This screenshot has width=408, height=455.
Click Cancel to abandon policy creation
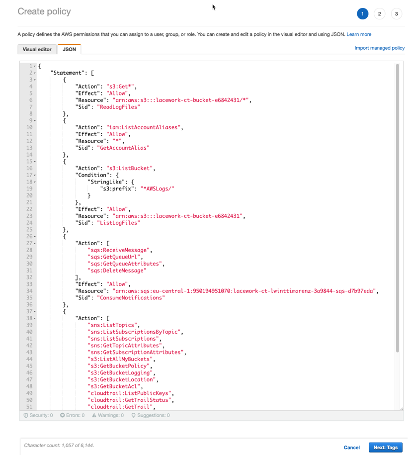tap(351, 448)
